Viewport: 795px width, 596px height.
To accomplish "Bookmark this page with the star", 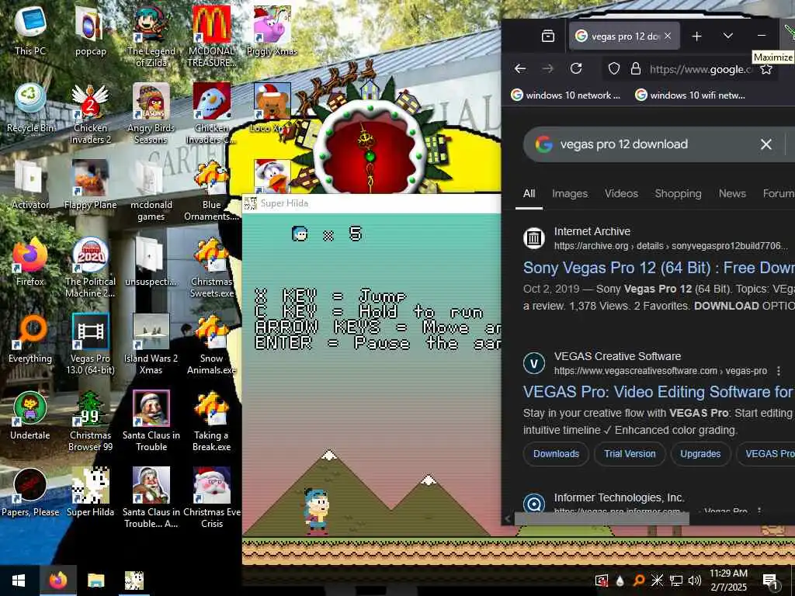I will [x=766, y=68].
